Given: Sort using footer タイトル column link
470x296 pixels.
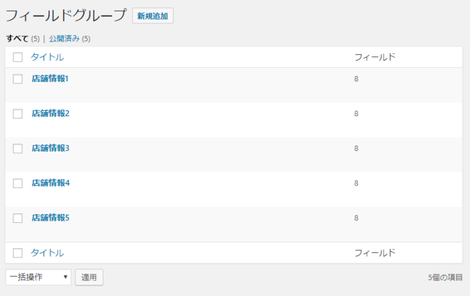Looking at the screenshot, I should 47,253.
